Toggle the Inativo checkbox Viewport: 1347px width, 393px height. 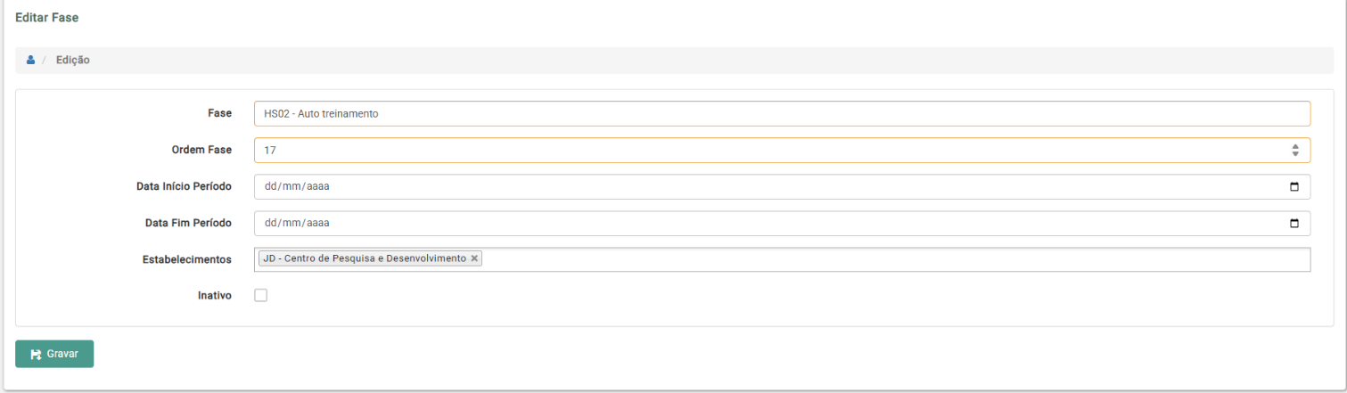tap(261, 296)
